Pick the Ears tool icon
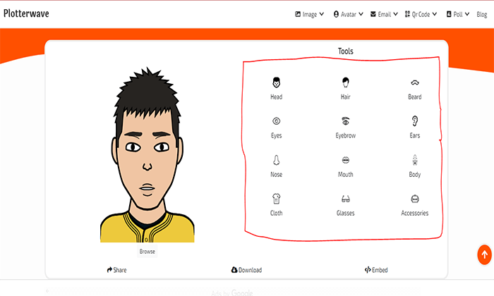This screenshot has width=494, height=296. (x=415, y=121)
